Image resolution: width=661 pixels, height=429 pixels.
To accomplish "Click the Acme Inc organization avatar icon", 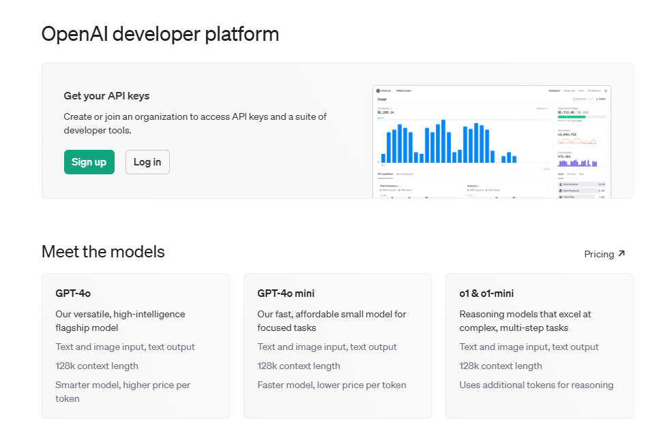I will coord(378,91).
